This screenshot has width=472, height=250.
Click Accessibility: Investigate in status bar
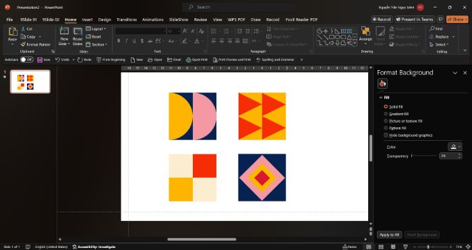click(94, 247)
